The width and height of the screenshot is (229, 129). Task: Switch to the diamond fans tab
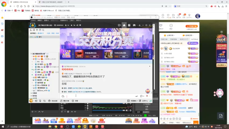pyautogui.click(x=195, y=39)
